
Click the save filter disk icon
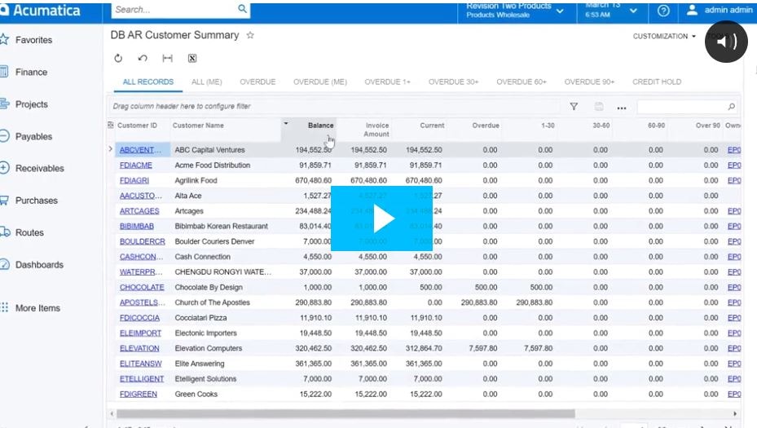pyautogui.click(x=599, y=106)
